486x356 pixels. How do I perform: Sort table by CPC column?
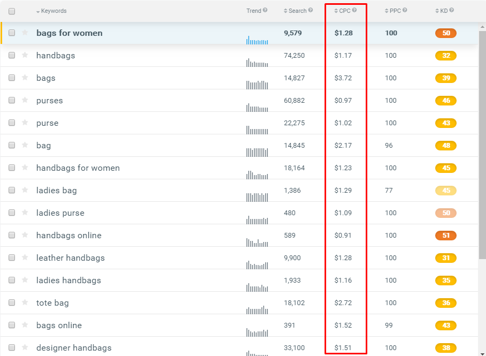coord(342,11)
